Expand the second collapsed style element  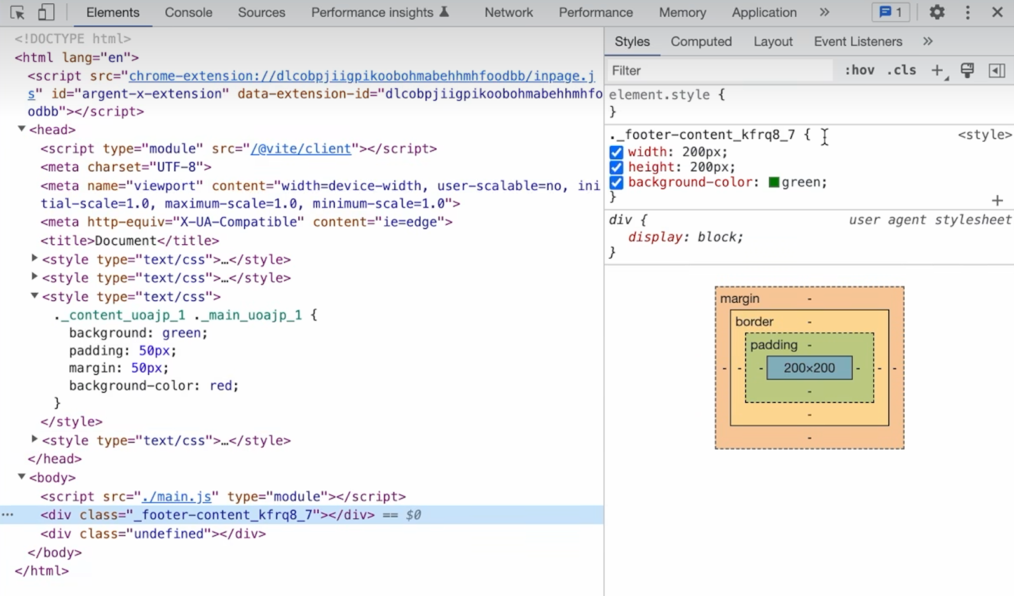[x=35, y=277]
